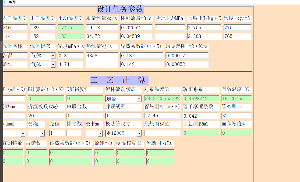Edit the tube center distance field showing 32
This screenshot has height=182, width=300.
tap(237, 115)
